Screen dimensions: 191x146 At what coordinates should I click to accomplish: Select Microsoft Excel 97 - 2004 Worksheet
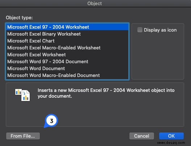coord(67,27)
